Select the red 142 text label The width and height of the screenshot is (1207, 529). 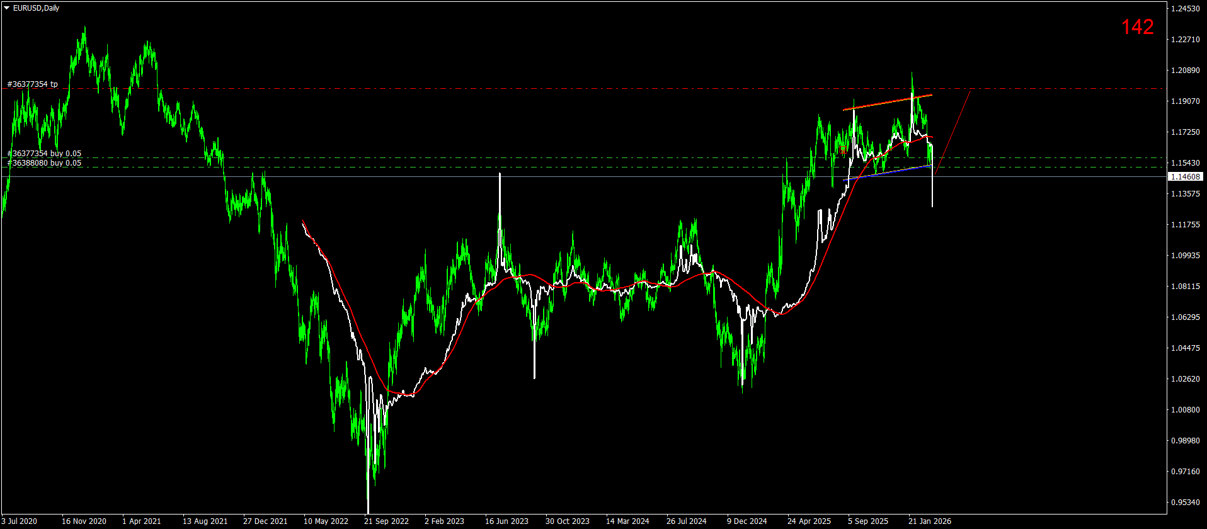(1137, 27)
